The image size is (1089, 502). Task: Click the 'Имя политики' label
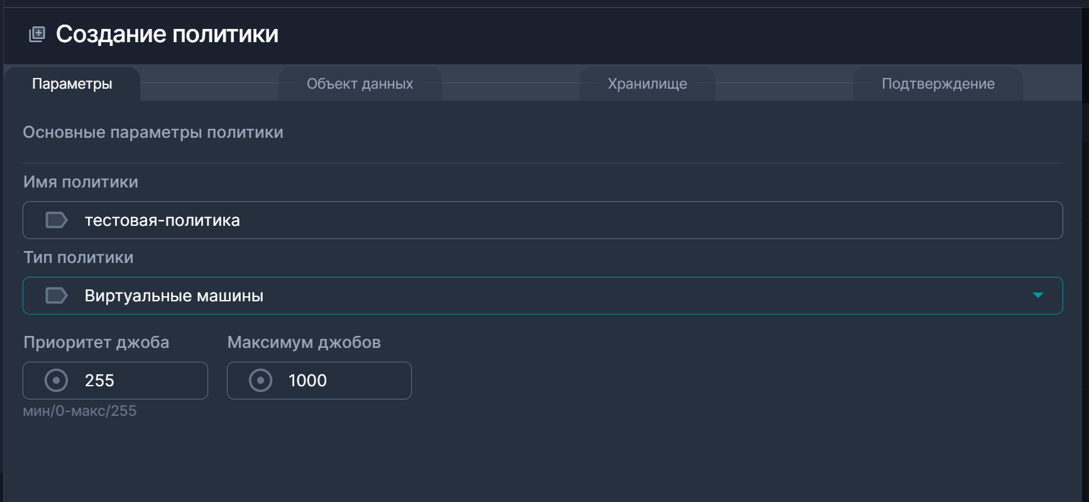[x=80, y=182]
